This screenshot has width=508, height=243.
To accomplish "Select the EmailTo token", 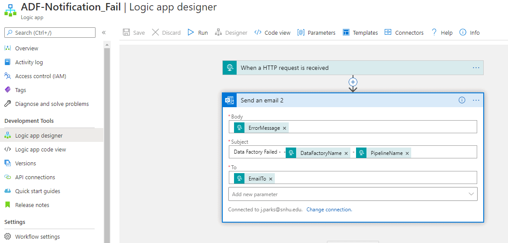I will tap(254, 178).
